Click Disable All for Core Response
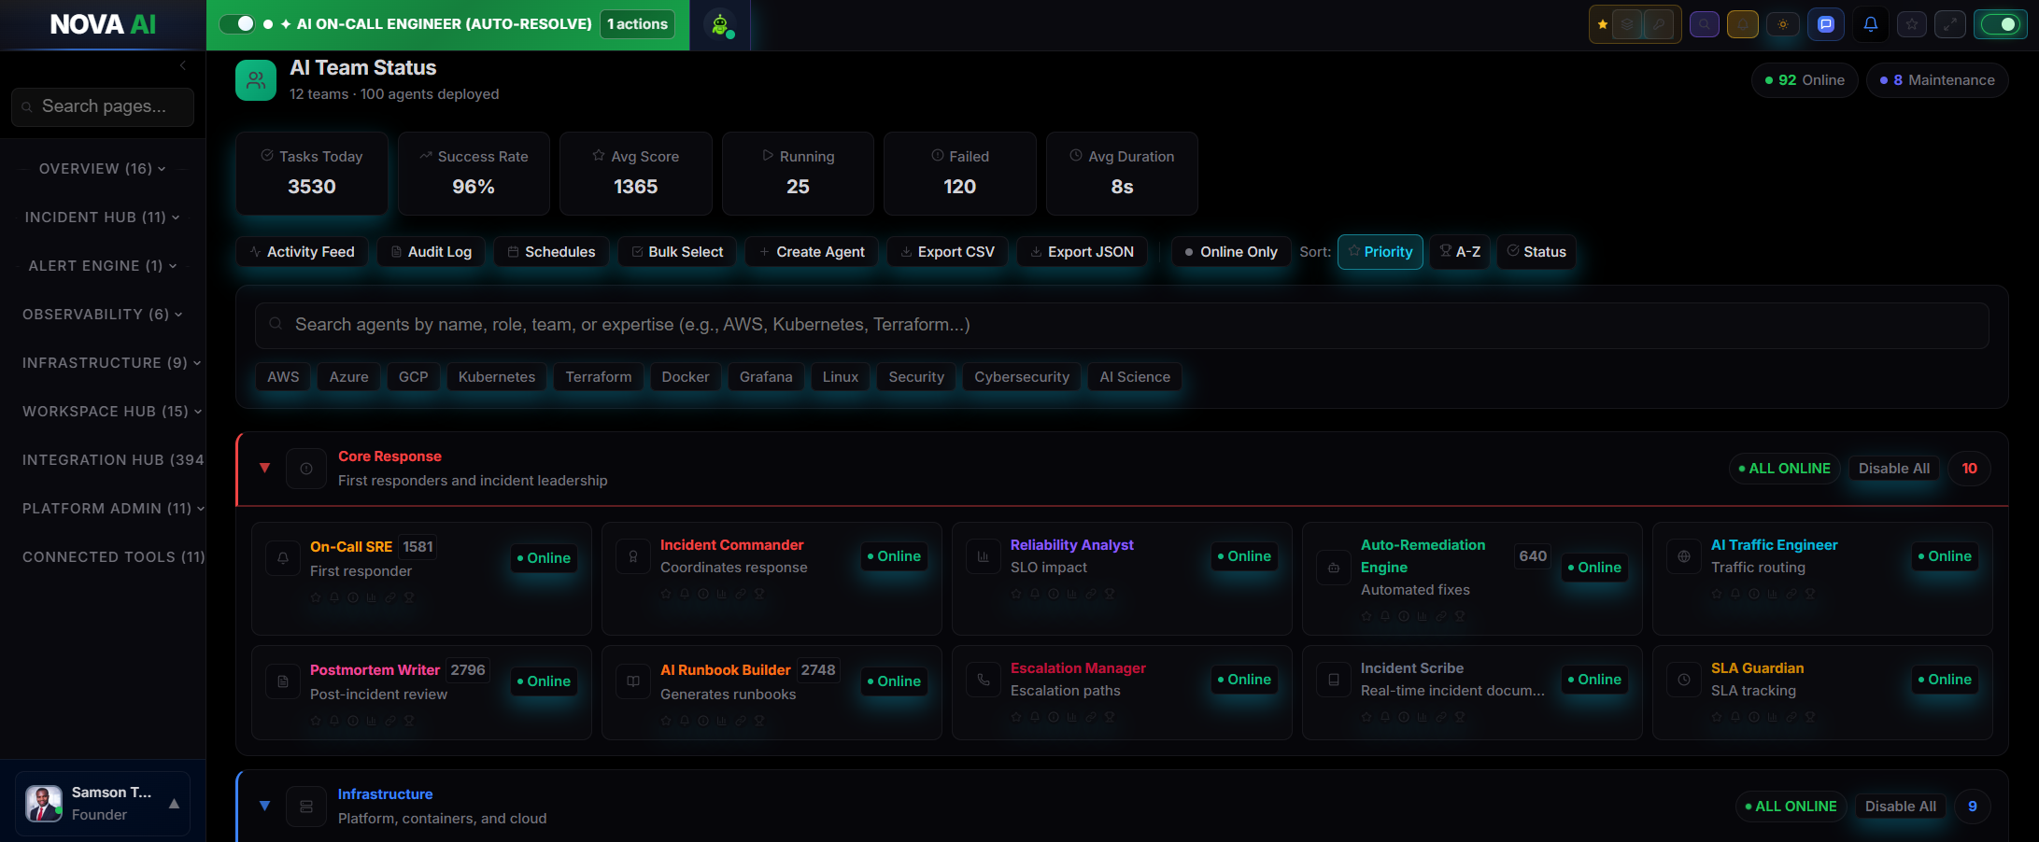Image resolution: width=2039 pixels, height=842 pixels. [1894, 468]
